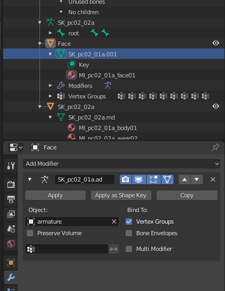Click the vertex group selection field

(x=67, y=249)
